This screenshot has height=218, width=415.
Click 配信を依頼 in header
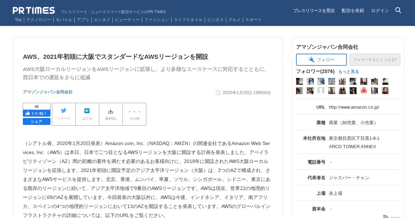tap(353, 11)
